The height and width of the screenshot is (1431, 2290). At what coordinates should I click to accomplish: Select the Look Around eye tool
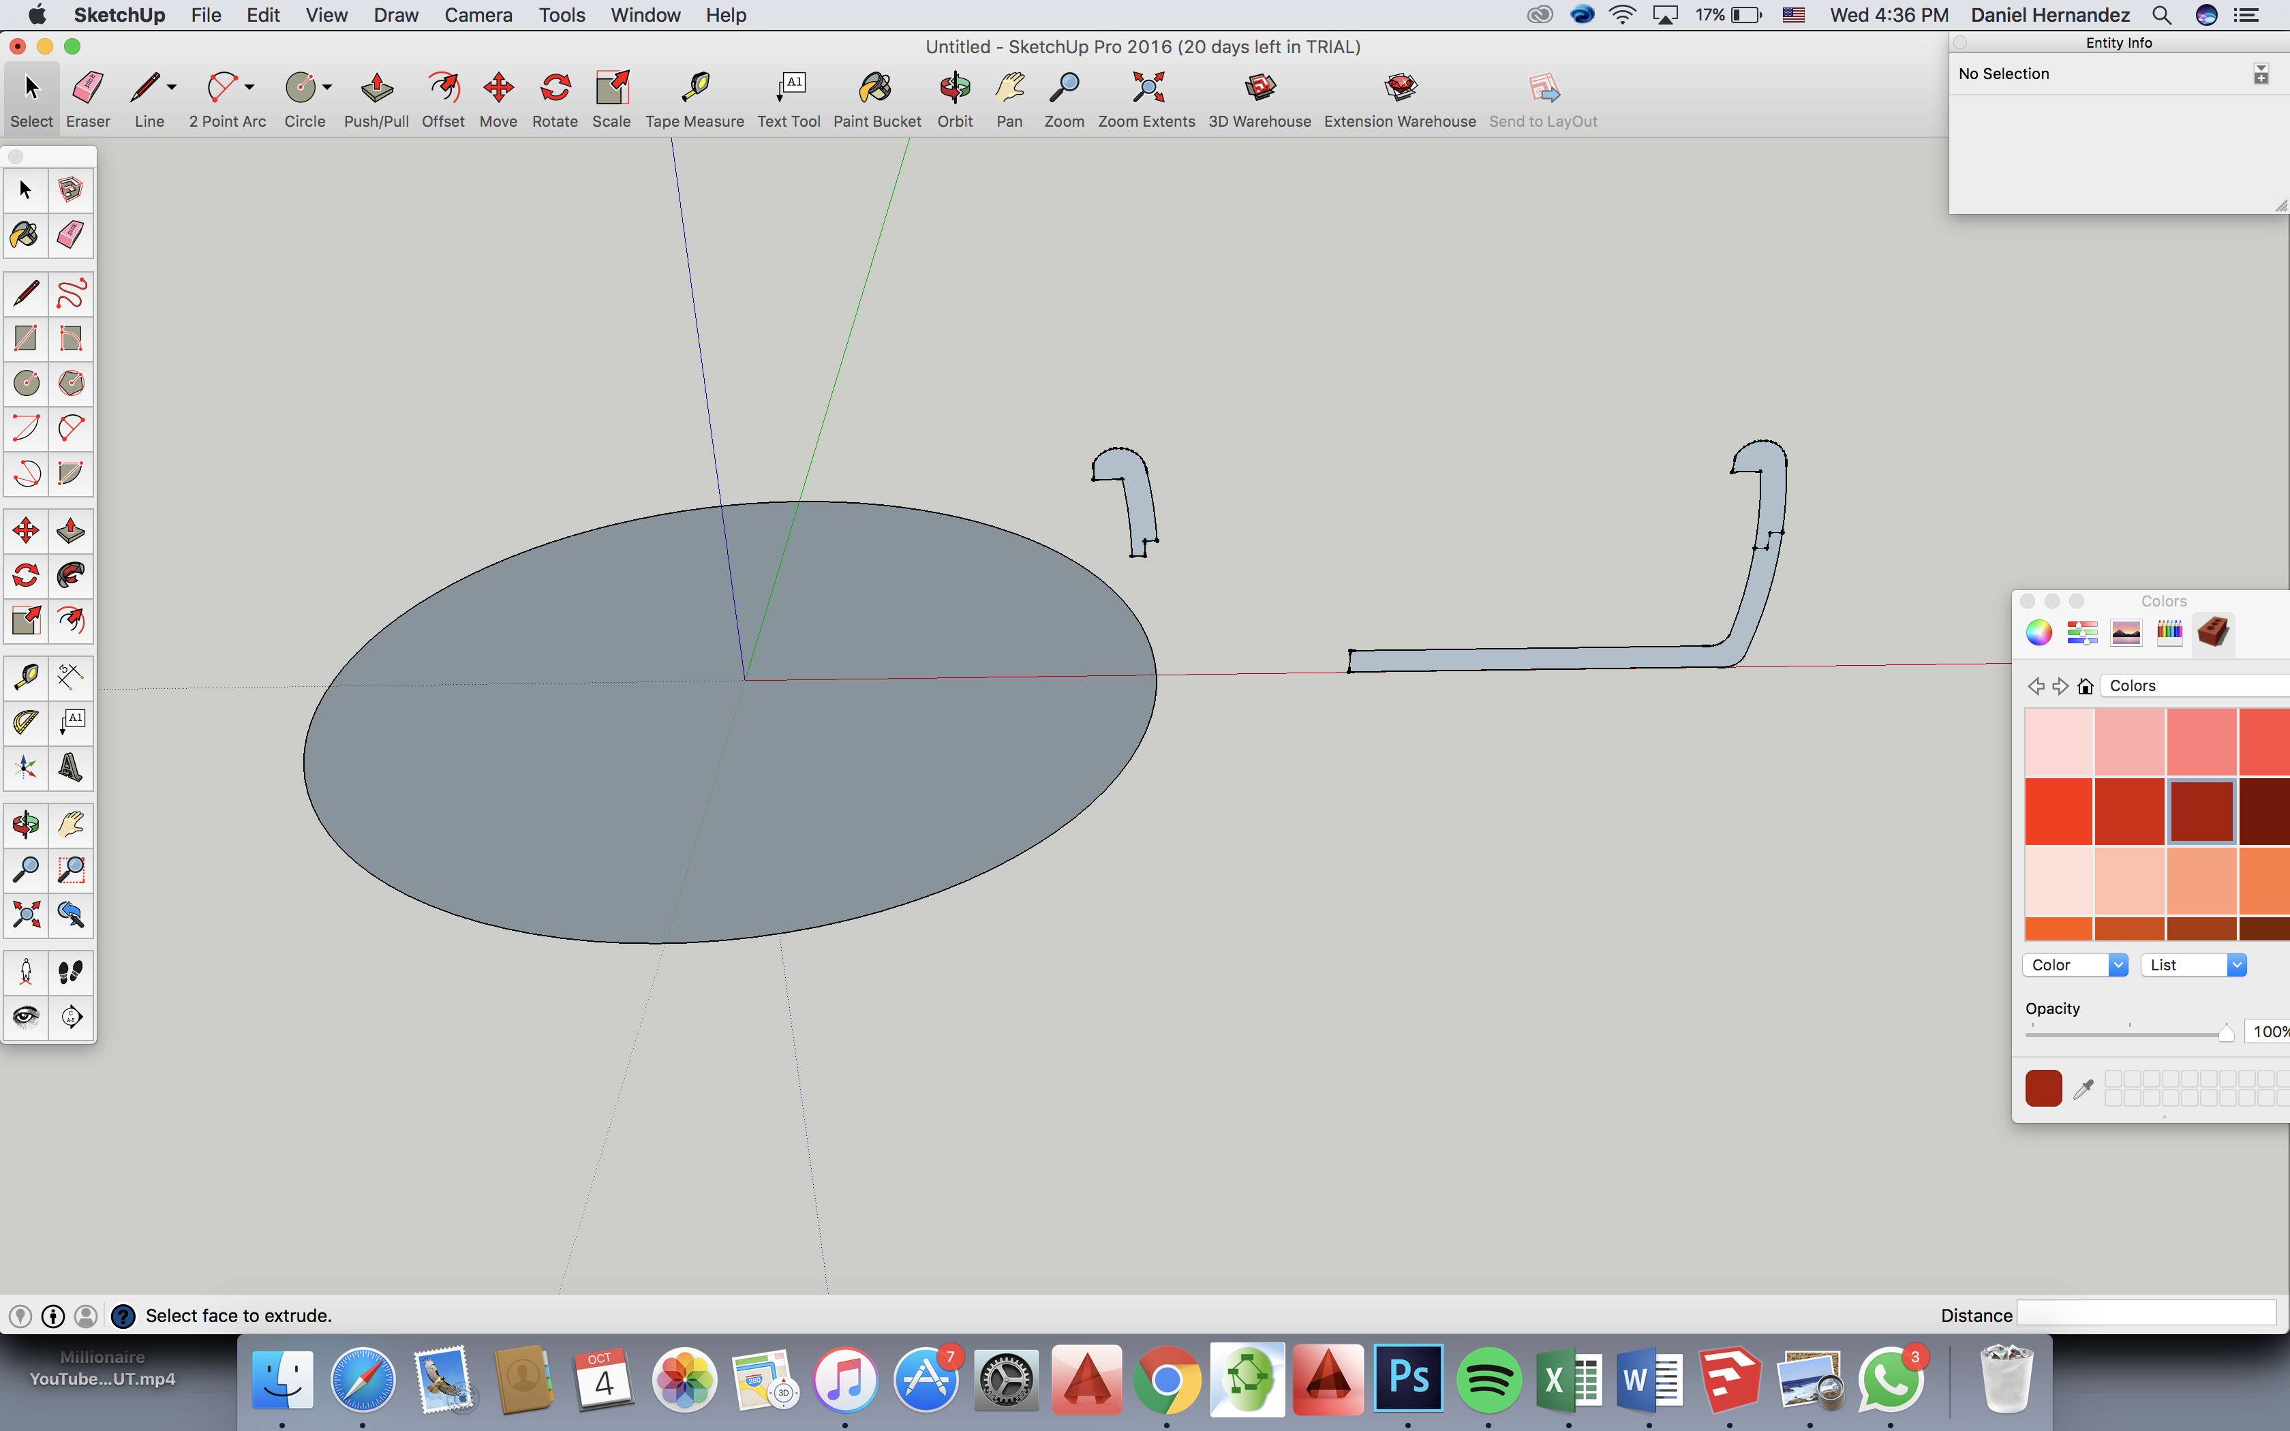click(25, 1017)
